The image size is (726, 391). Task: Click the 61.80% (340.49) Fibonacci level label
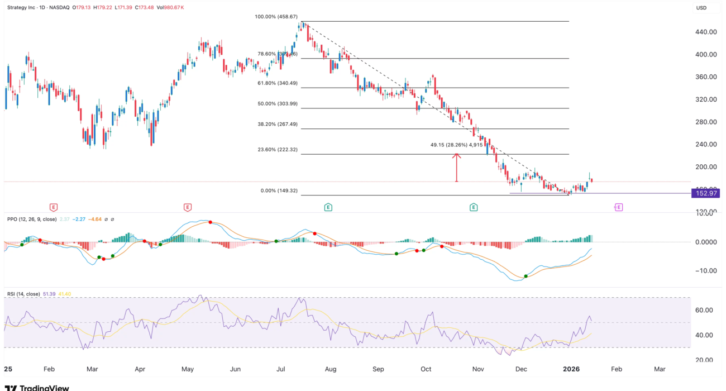click(279, 83)
